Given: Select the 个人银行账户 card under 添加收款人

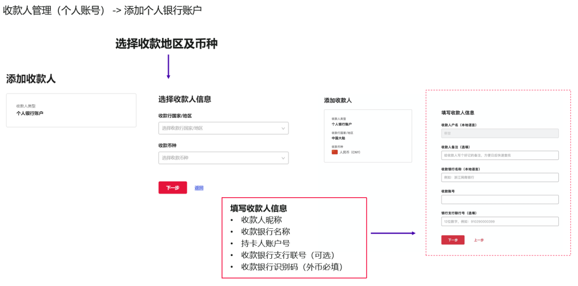Looking at the screenshot, I should point(71,111).
